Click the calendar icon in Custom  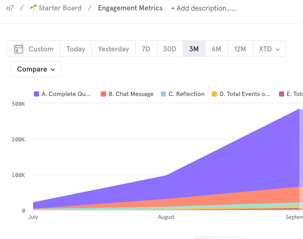click(x=19, y=49)
